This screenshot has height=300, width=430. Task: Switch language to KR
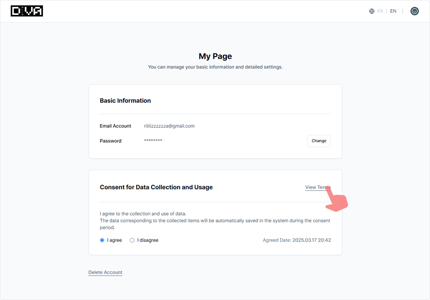tap(380, 11)
